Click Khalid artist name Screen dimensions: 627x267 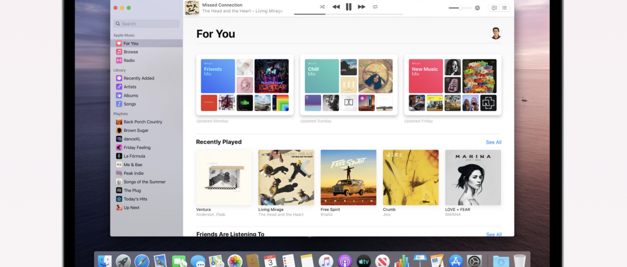coord(327,215)
